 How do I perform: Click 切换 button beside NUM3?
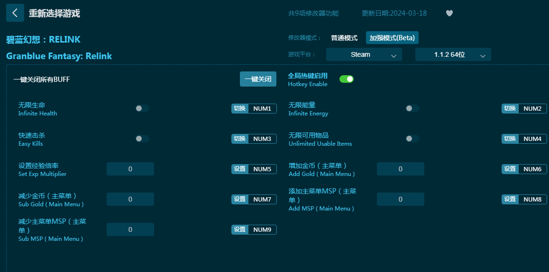coord(240,139)
